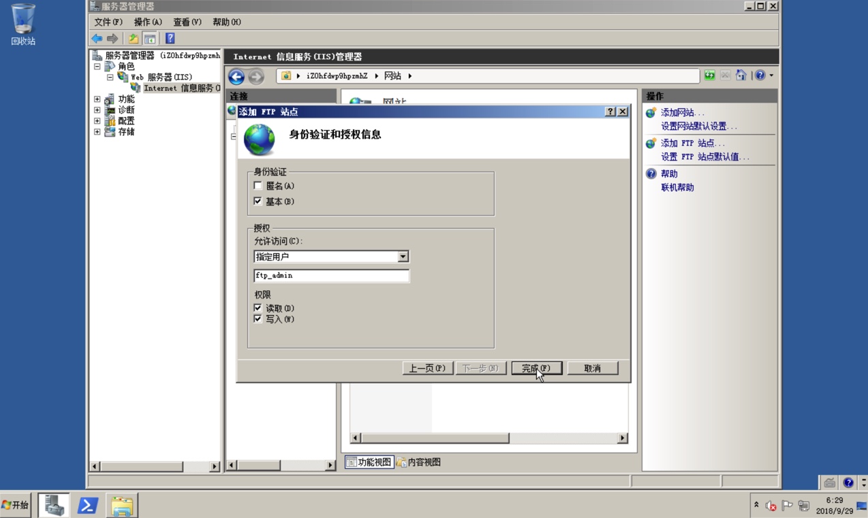Expand the 诊断 tree node
Image resolution: width=868 pixels, height=518 pixels.
[x=97, y=110]
